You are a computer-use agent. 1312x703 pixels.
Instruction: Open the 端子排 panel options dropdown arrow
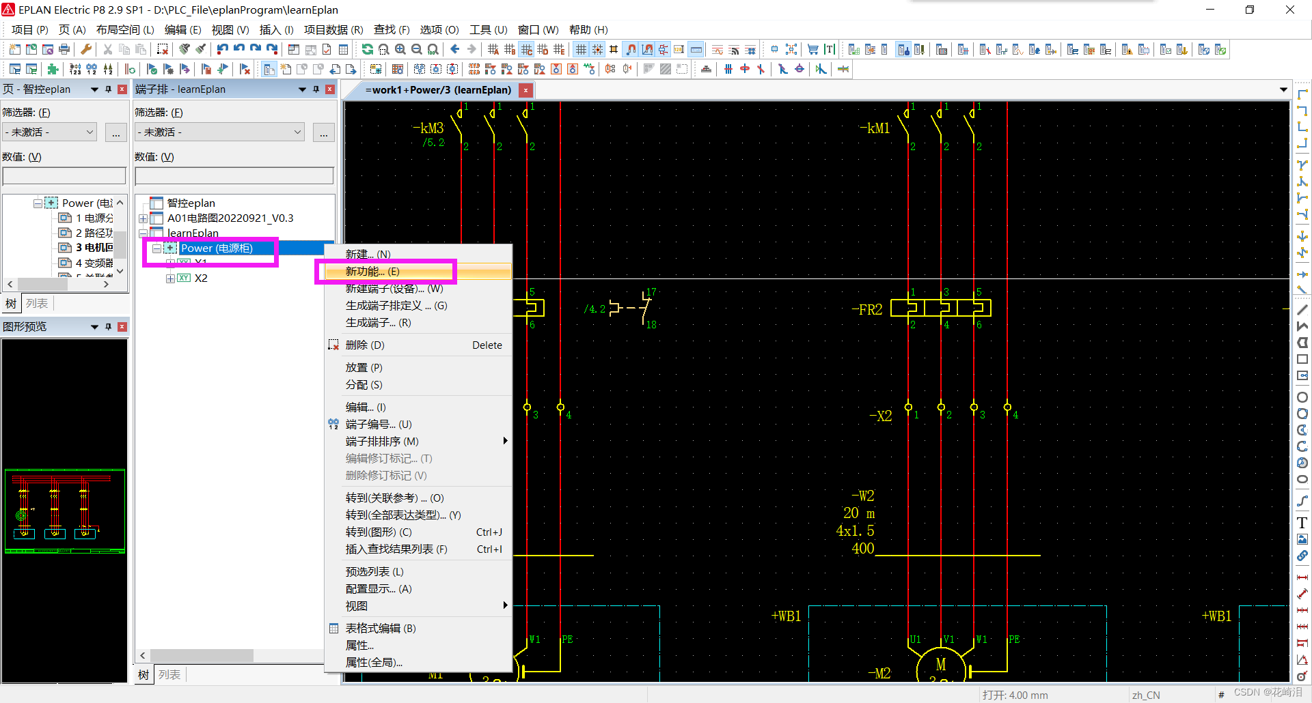[x=302, y=89]
